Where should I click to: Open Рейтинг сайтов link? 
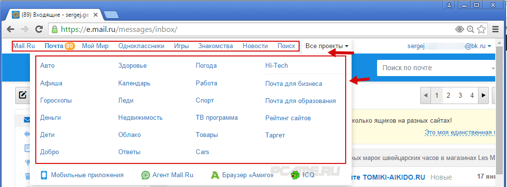tap(288, 118)
